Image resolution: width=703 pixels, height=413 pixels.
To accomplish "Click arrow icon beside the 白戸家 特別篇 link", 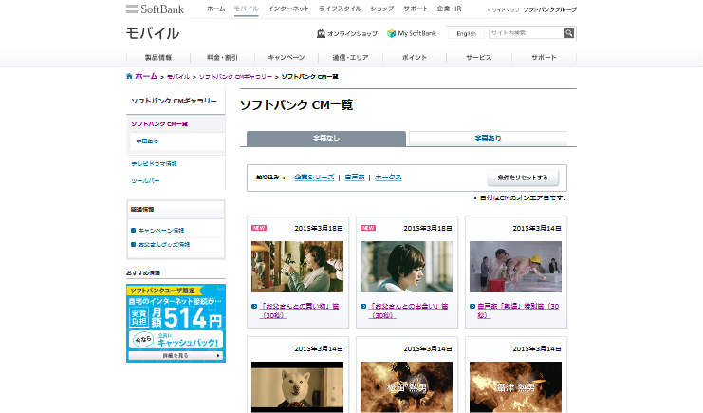I will click(x=472, y=306).
